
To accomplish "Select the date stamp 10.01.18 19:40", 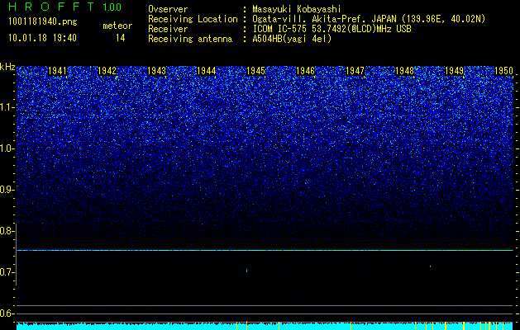I will click(x=42, y=38).
